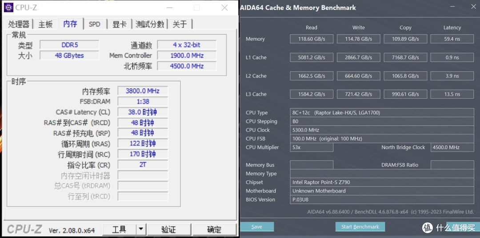Viewport: 480px width, 238px height.
Task: Click the CPU Clock 5300.0 MHz field
Action: (382, 130)
